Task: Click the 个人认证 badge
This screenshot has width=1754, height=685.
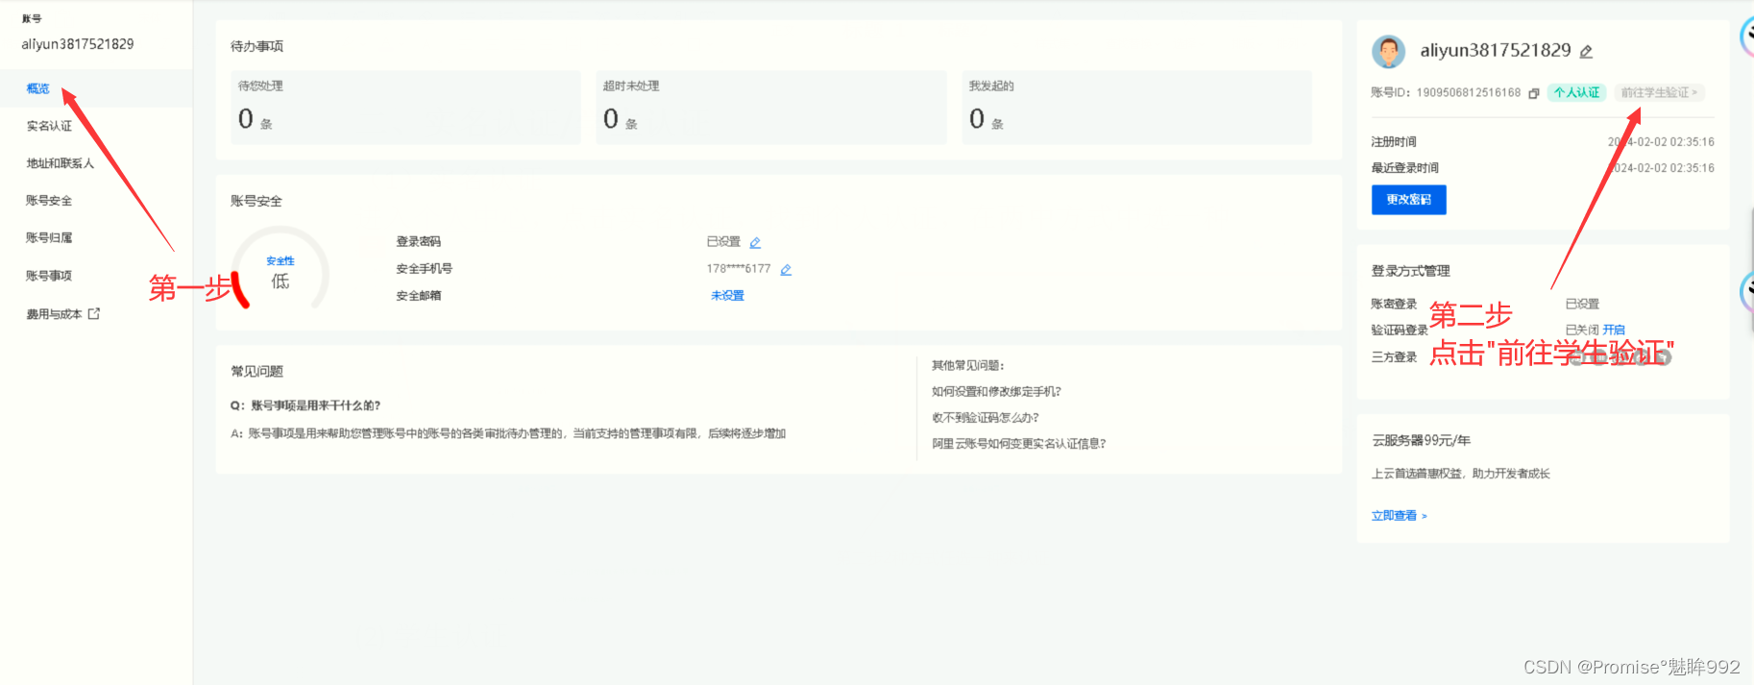Action: (x=1577, y=93)
